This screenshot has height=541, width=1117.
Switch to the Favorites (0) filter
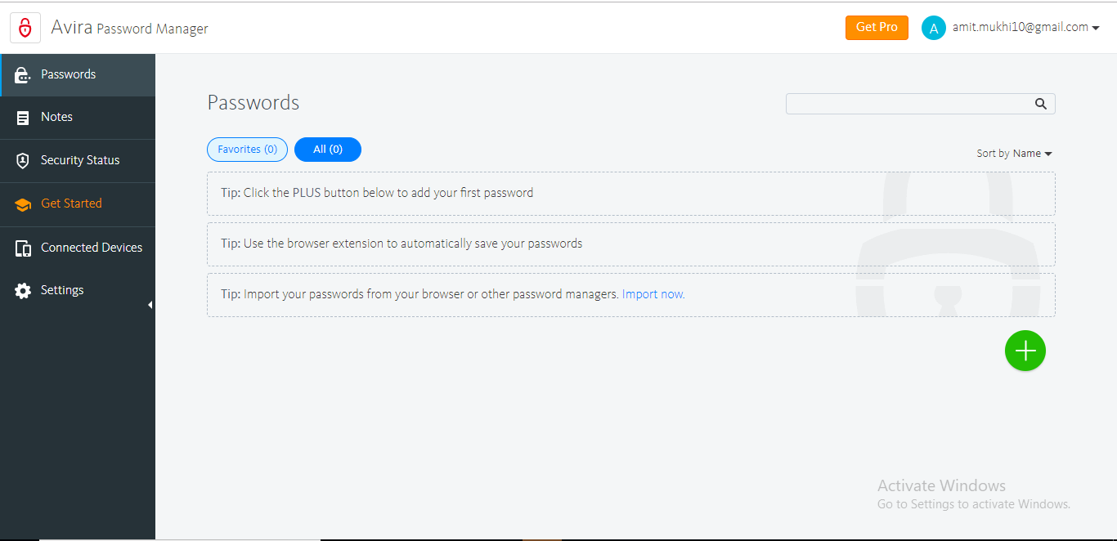(247, 150)
